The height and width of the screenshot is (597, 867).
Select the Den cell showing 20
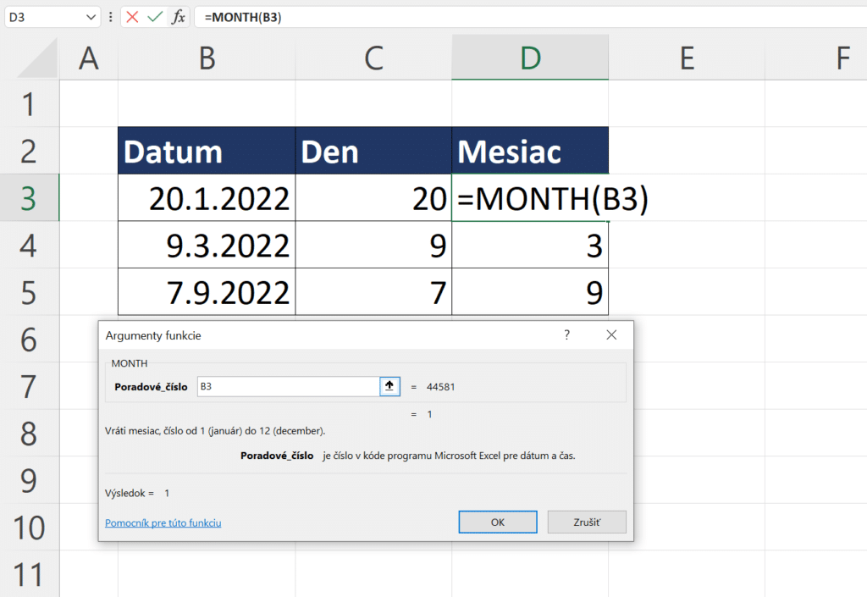click(x=373, y=198)
